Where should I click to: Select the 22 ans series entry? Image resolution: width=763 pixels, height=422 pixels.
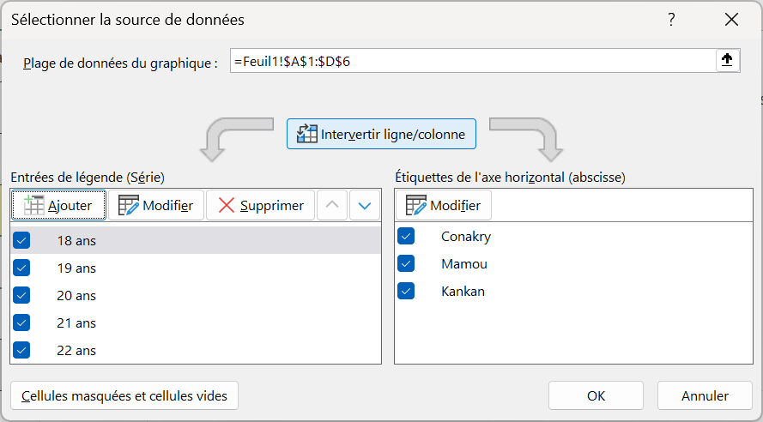point(77,351)
